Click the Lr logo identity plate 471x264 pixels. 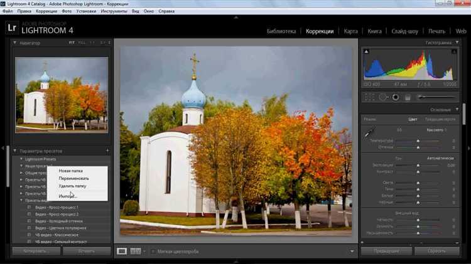12,28
